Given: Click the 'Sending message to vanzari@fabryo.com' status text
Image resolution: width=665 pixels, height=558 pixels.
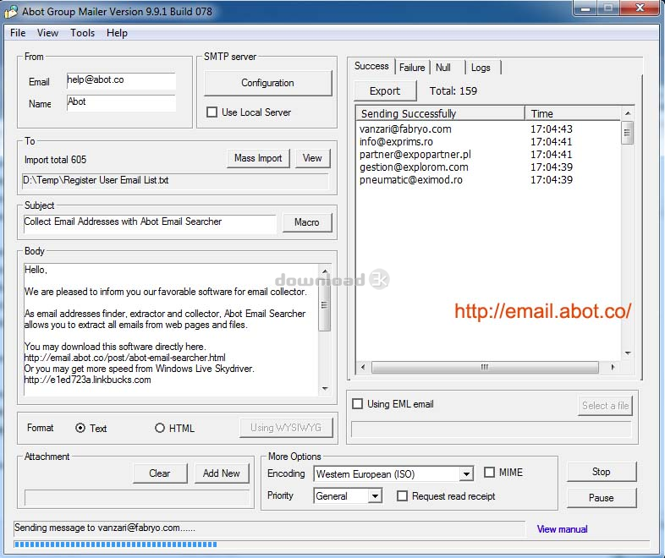Looking at the screenshot, I should click(105, 528).
